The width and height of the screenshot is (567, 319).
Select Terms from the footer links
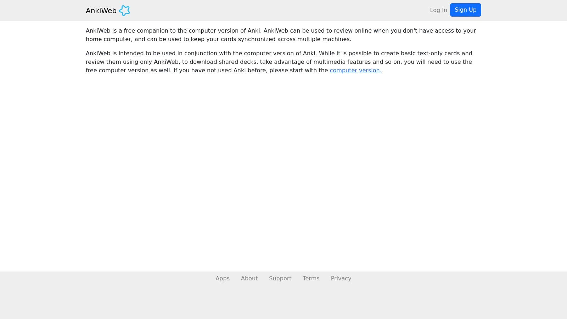click(x=311, y=278)
